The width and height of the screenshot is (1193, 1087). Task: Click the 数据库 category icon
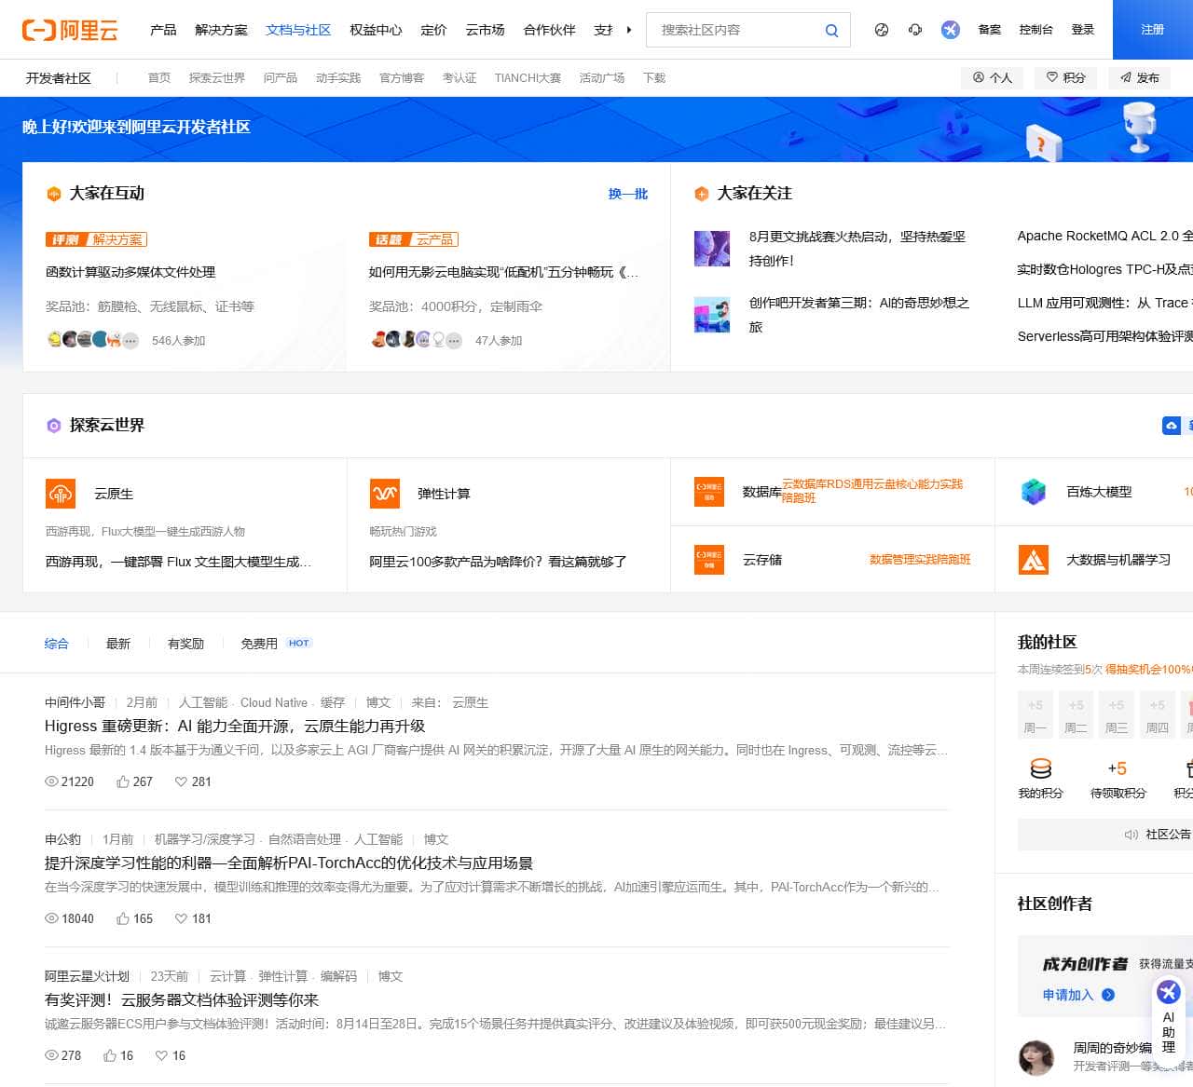coord(708,491)
